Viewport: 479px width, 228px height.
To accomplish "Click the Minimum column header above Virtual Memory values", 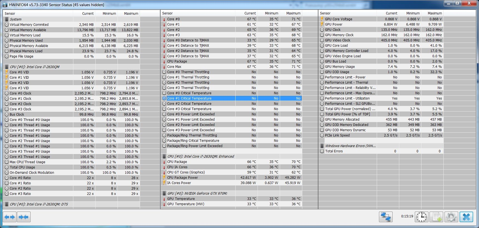I will [106, 13].
